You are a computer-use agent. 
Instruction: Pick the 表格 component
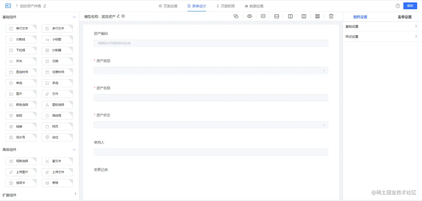click(x=57, y=183)
